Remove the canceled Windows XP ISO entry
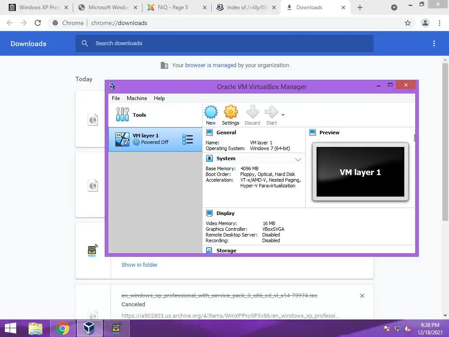This screenshot has height=337, width=449. coord(362,296)
